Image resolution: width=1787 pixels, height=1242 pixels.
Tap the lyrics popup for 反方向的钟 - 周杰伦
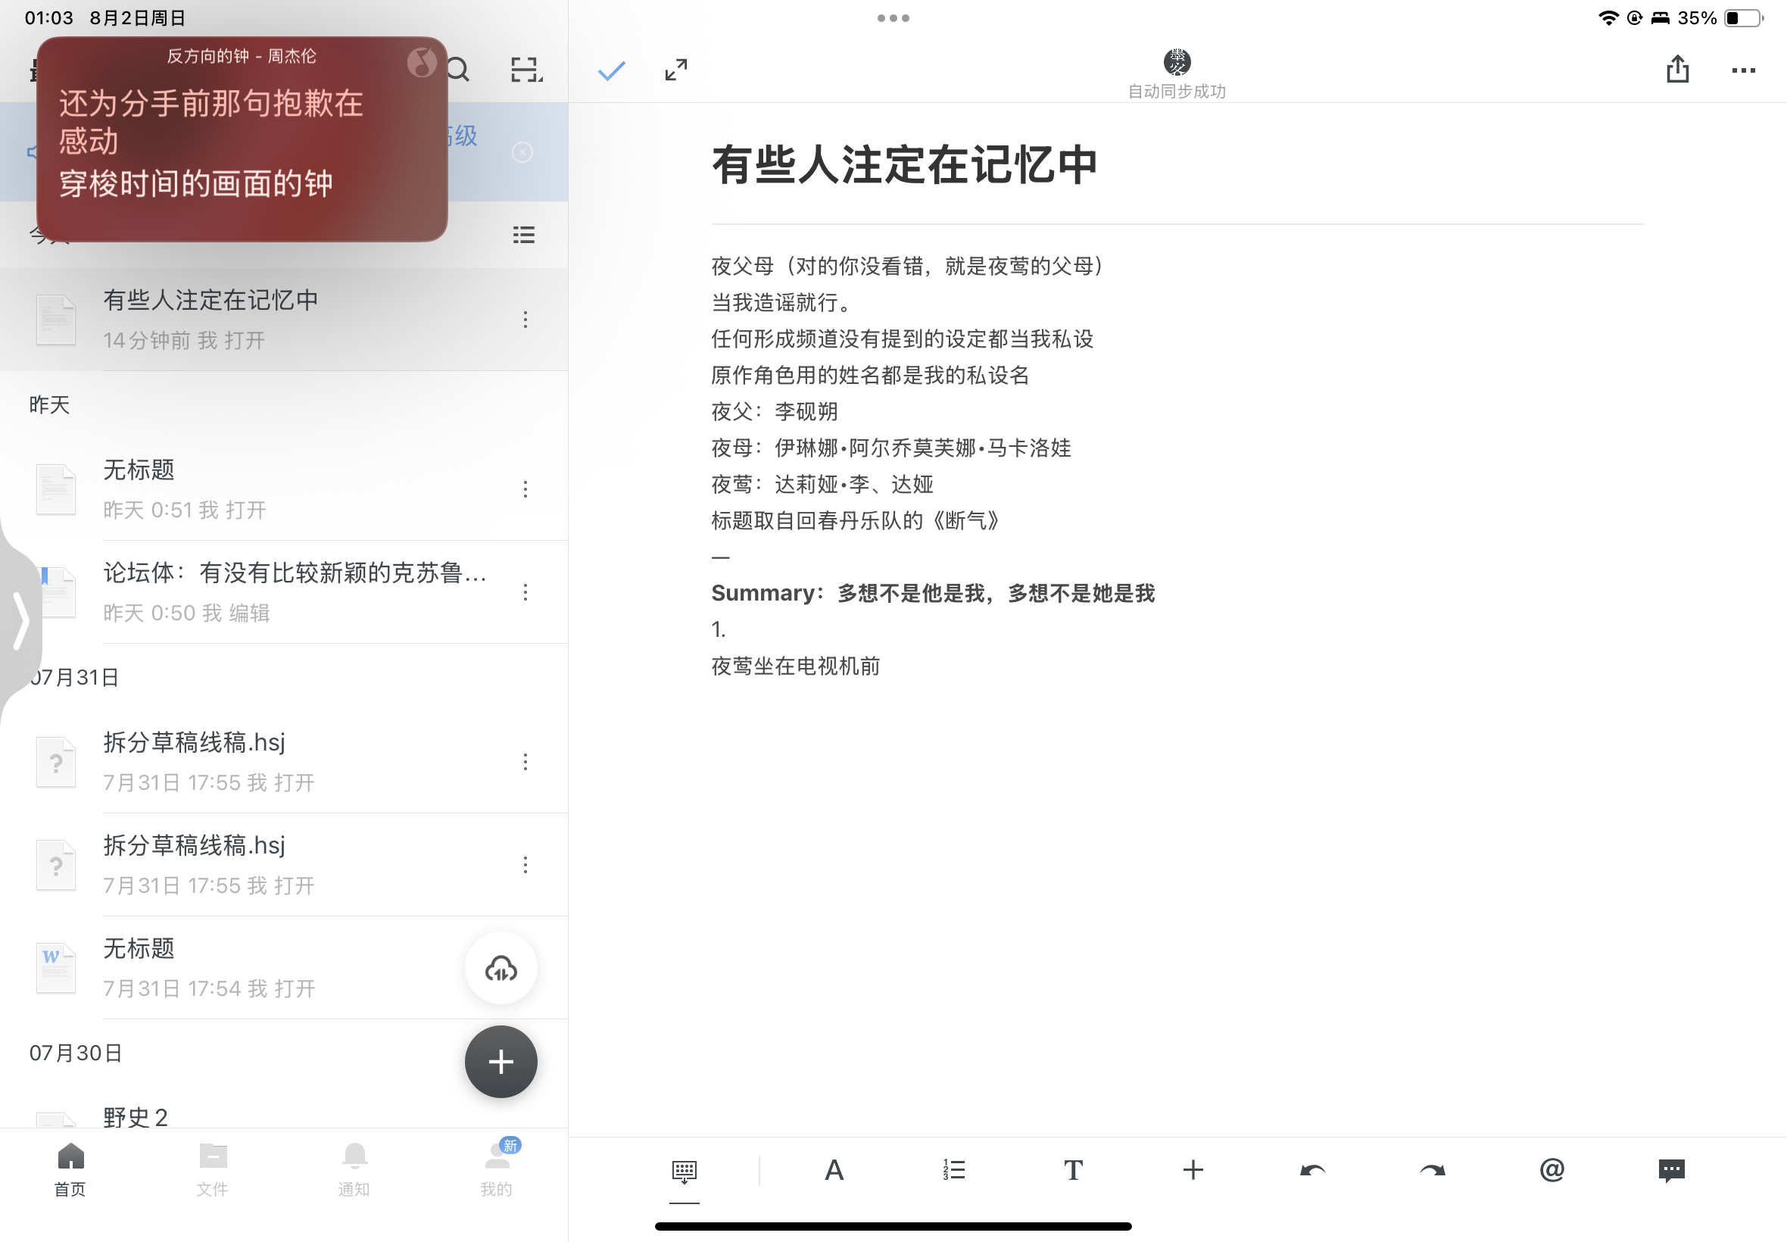[242, 139]
